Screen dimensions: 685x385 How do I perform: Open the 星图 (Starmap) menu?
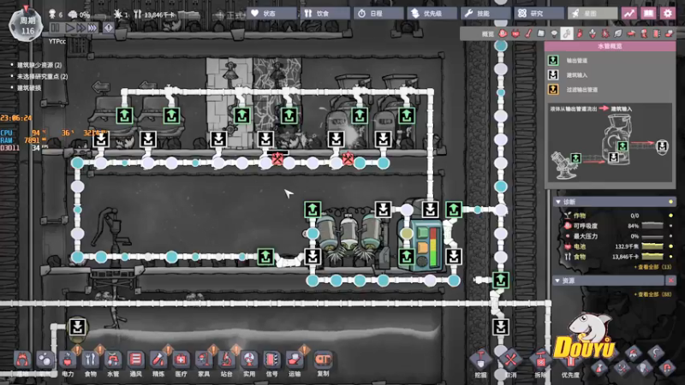click(x=593, y=14)
